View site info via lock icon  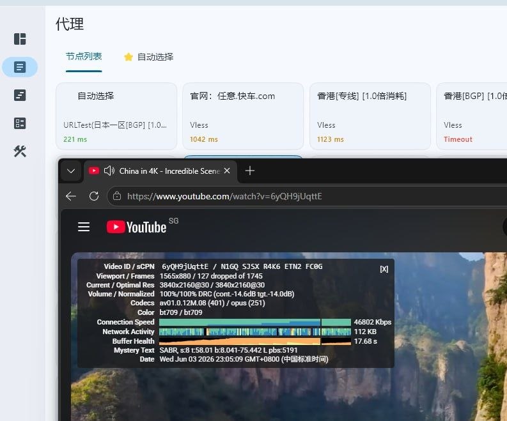pos(117,196)
